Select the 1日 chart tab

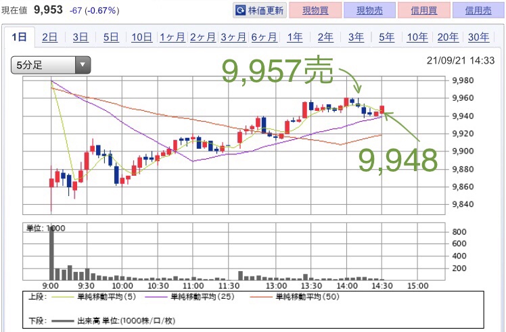click(19, 37)
